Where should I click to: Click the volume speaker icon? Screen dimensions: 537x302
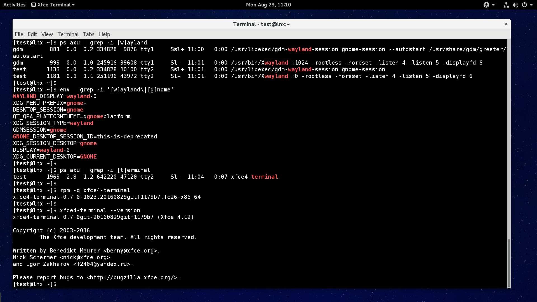tap(515, 5)
